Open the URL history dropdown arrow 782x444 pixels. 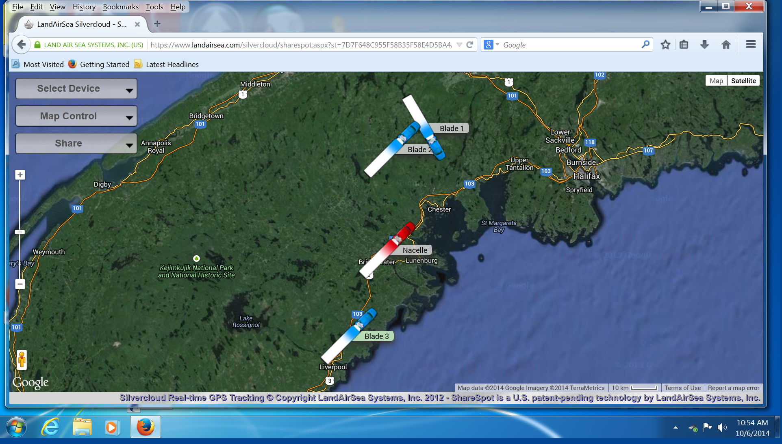click(459, 45)
